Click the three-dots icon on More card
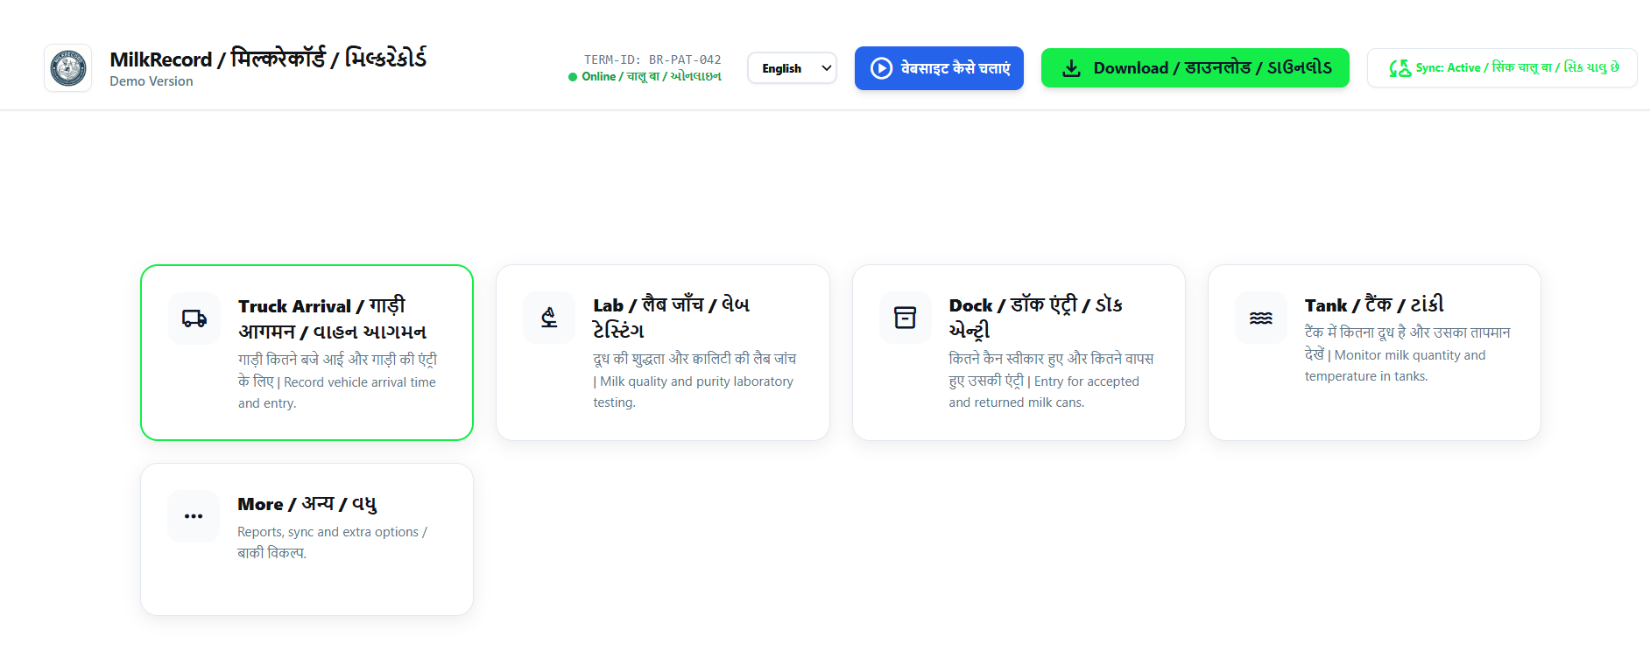Image resolution: width=1650 pixels, height=672 pixels. (194, 516)
